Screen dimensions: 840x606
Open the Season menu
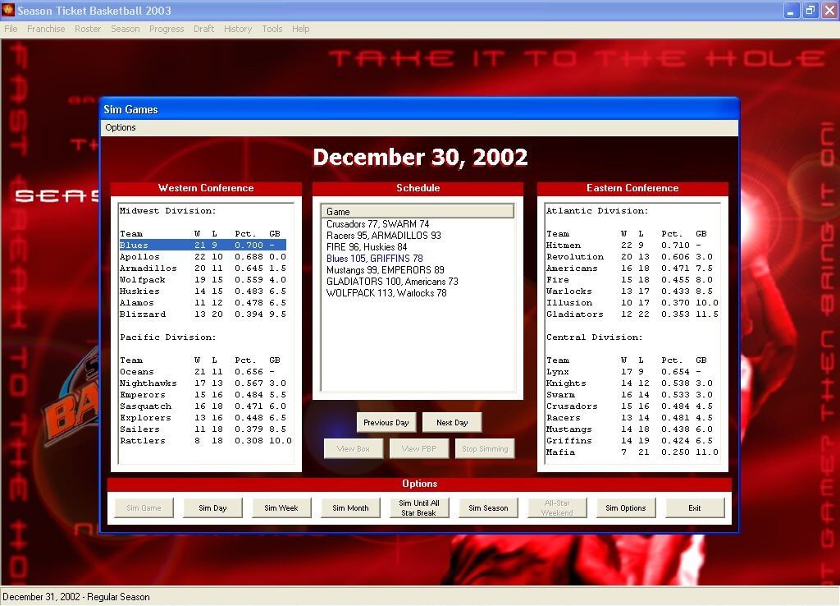(126, 29)
